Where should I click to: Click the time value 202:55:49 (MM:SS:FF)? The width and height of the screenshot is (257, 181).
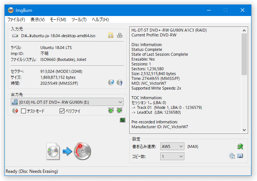[59, 83]
